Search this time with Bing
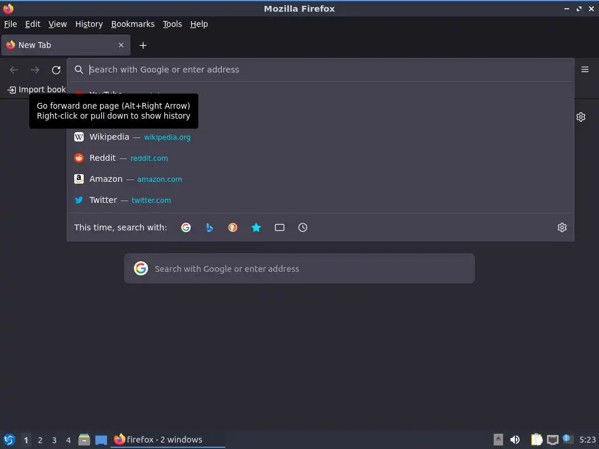This screenshot has width=599, height=449. [x=209, y=227]
